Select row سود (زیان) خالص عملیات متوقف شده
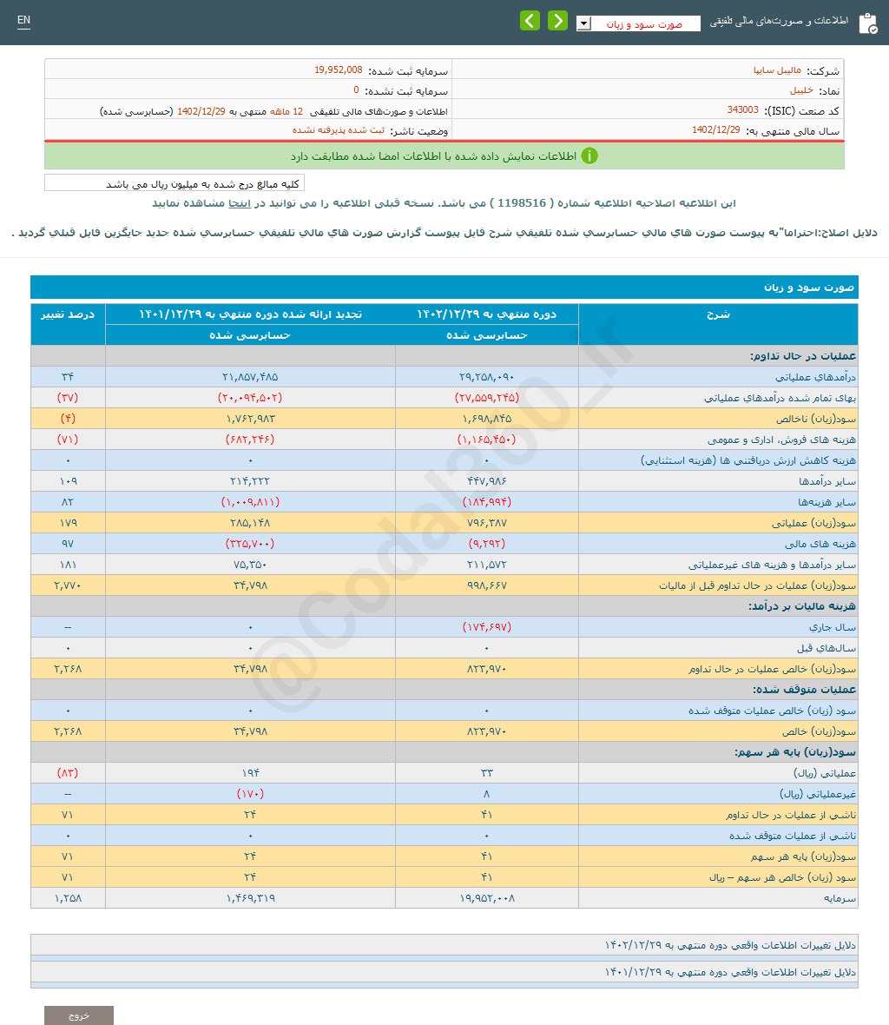Screen dimensions: 889x1025 tap(772, 711)
